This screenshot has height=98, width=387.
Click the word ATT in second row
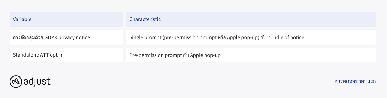tap(44, 55)
